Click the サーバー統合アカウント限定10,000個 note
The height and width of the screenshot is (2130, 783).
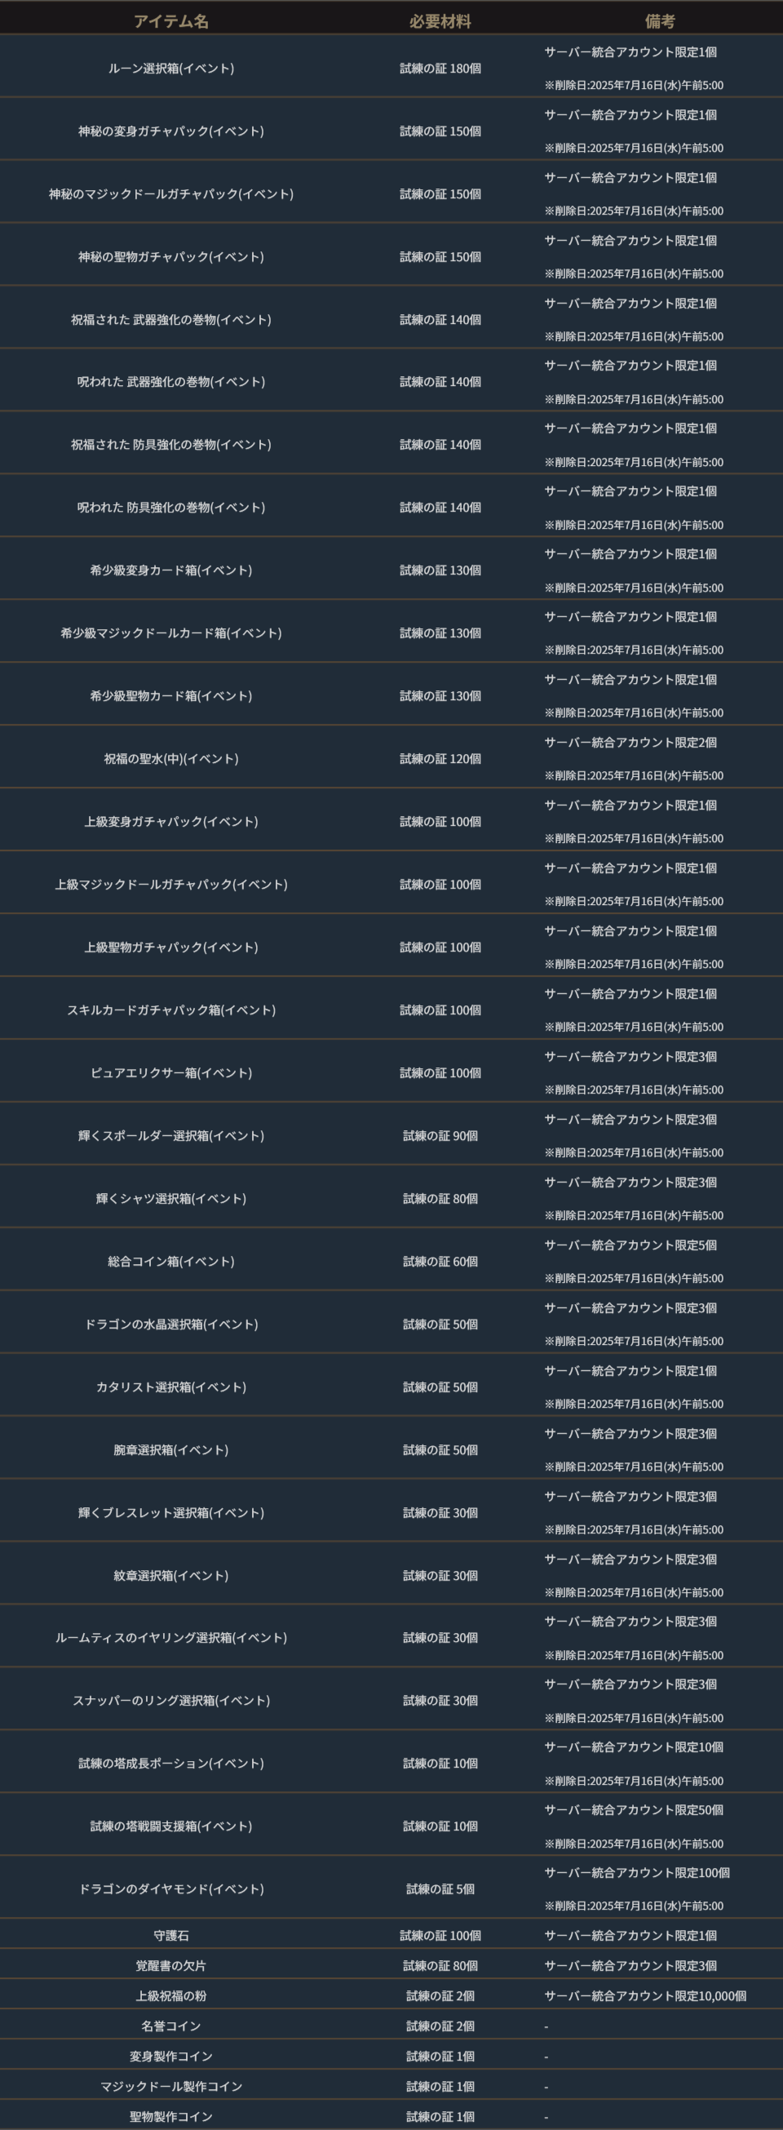point(645,1996)
